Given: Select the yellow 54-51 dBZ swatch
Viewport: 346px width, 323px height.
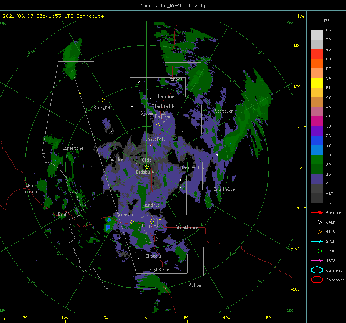Looking at the screenshot, I should point(317,83).
